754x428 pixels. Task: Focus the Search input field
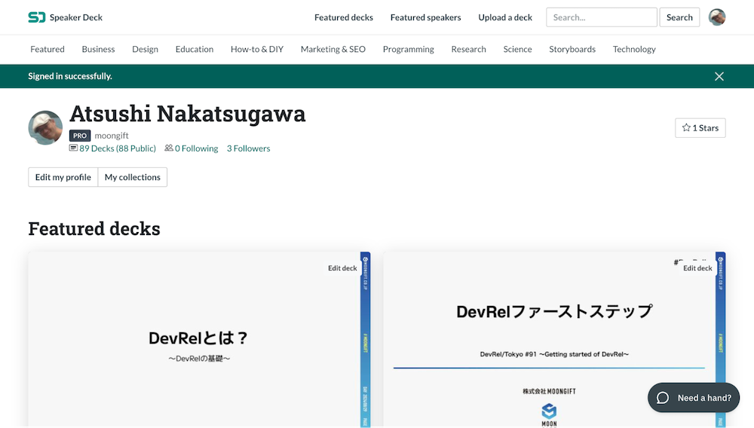tap(601, 17)
